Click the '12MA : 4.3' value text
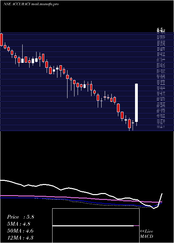Image resolution: width=174 pixels, height=243 pixels. [20, 238]
